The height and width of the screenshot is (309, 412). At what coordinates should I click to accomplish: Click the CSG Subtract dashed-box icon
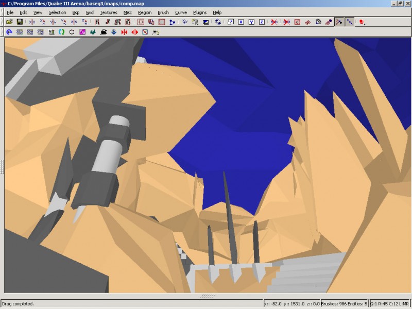click(x=141, y=22)
